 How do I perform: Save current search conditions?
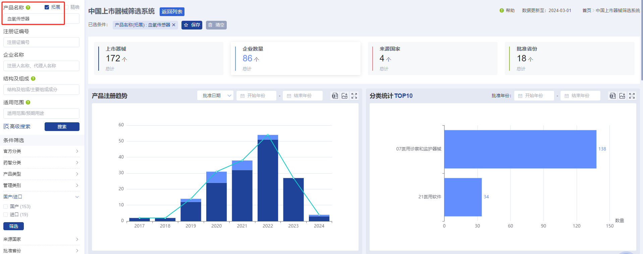click(x=192, y=25)
